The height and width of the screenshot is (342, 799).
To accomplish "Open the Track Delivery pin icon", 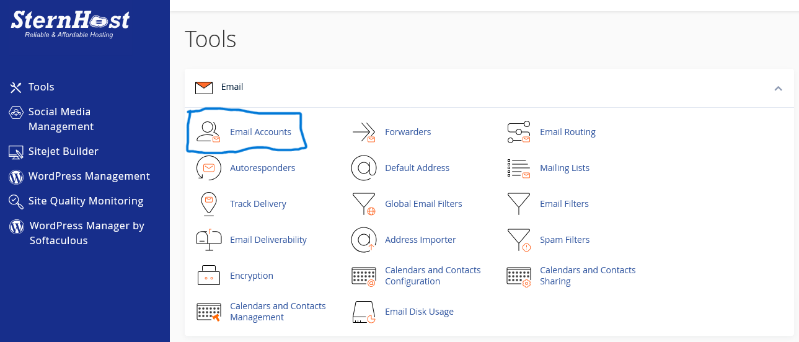I will 208,204.
